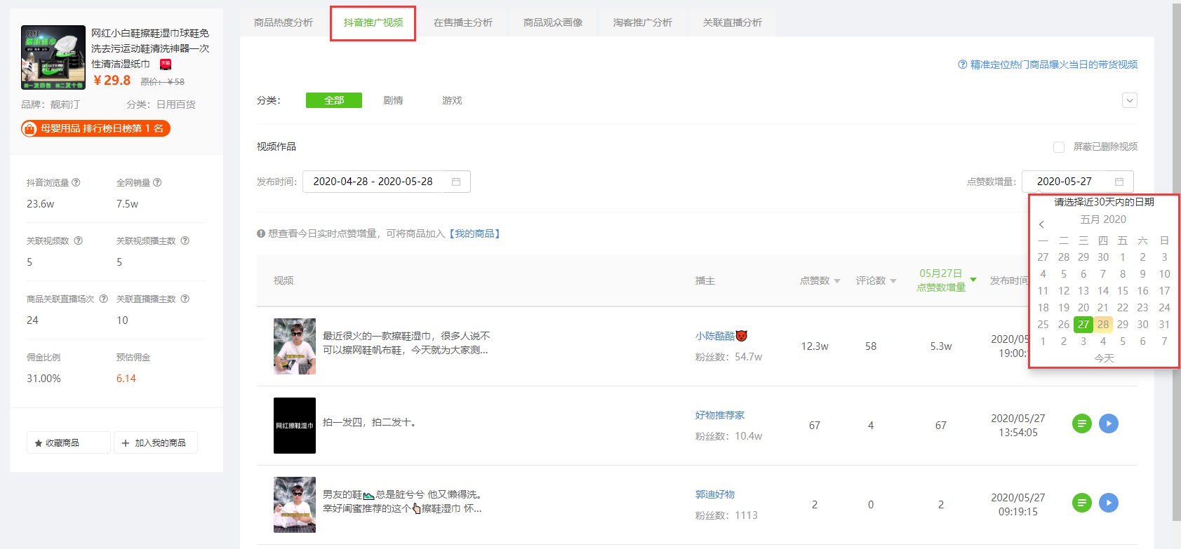1181x549 pixels.
Task: Open broadcaster 好物推荐家 profile
Action: [x=720, y=415]
